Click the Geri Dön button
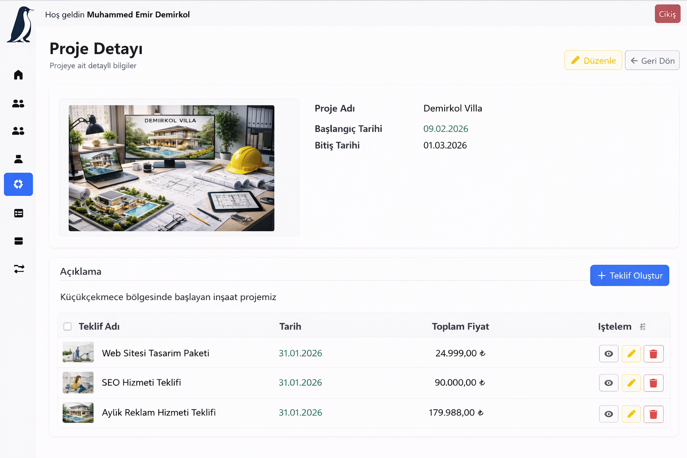 pyautogui.click(x=652, y=60)
